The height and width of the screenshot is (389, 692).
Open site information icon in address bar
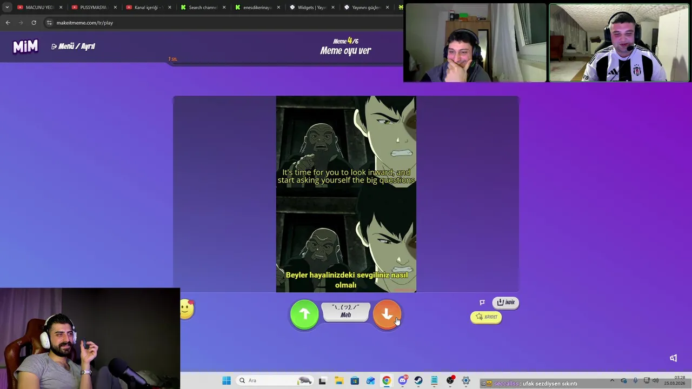tap(49, 23)
